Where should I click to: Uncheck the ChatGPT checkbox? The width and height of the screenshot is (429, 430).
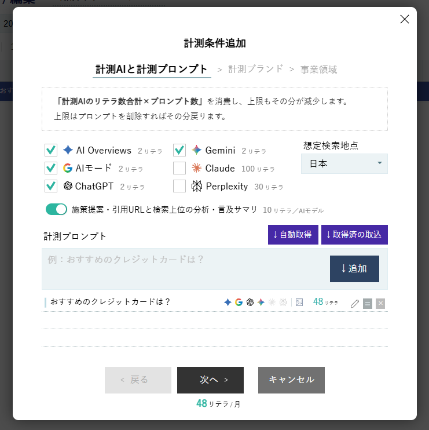pyautogui.click(x=51, y=186)
